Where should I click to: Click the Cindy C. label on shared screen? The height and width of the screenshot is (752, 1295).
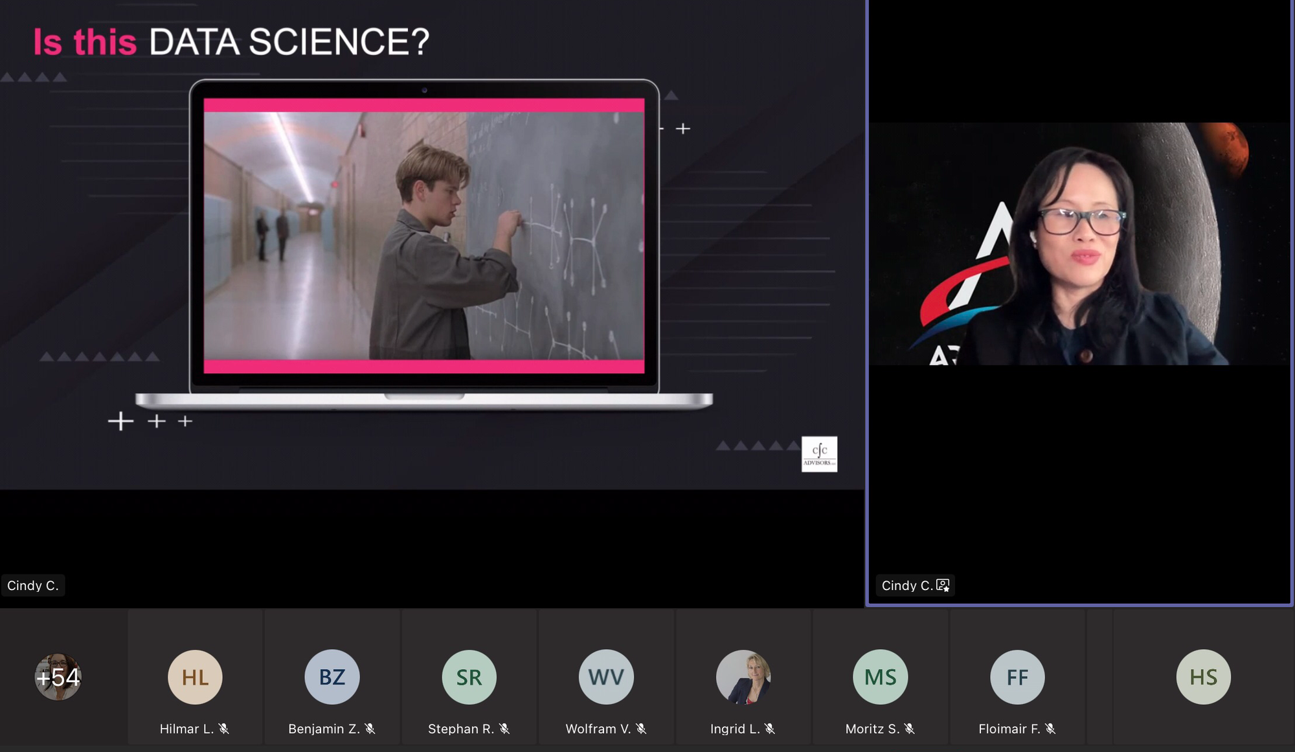point(33,586)
